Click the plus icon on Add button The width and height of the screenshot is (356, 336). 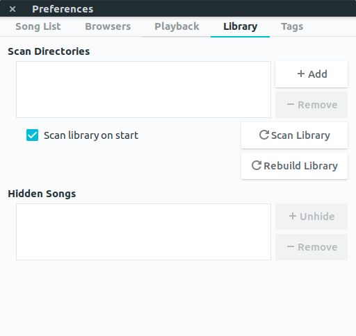(301, 74)
